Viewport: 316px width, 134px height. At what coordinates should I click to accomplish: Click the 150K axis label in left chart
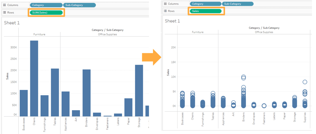point(14,82)
